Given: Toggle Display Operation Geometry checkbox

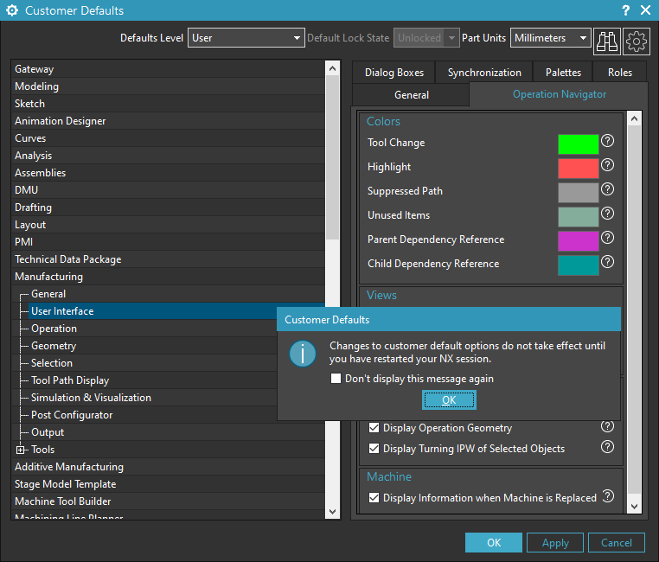Looking at the screenshot, I should (374, 428).
